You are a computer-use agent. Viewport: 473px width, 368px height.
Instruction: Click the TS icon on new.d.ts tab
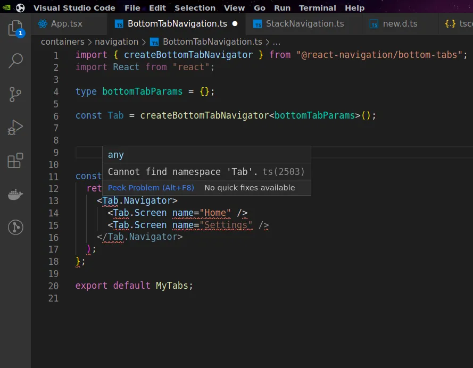click(x=374, y=24)
